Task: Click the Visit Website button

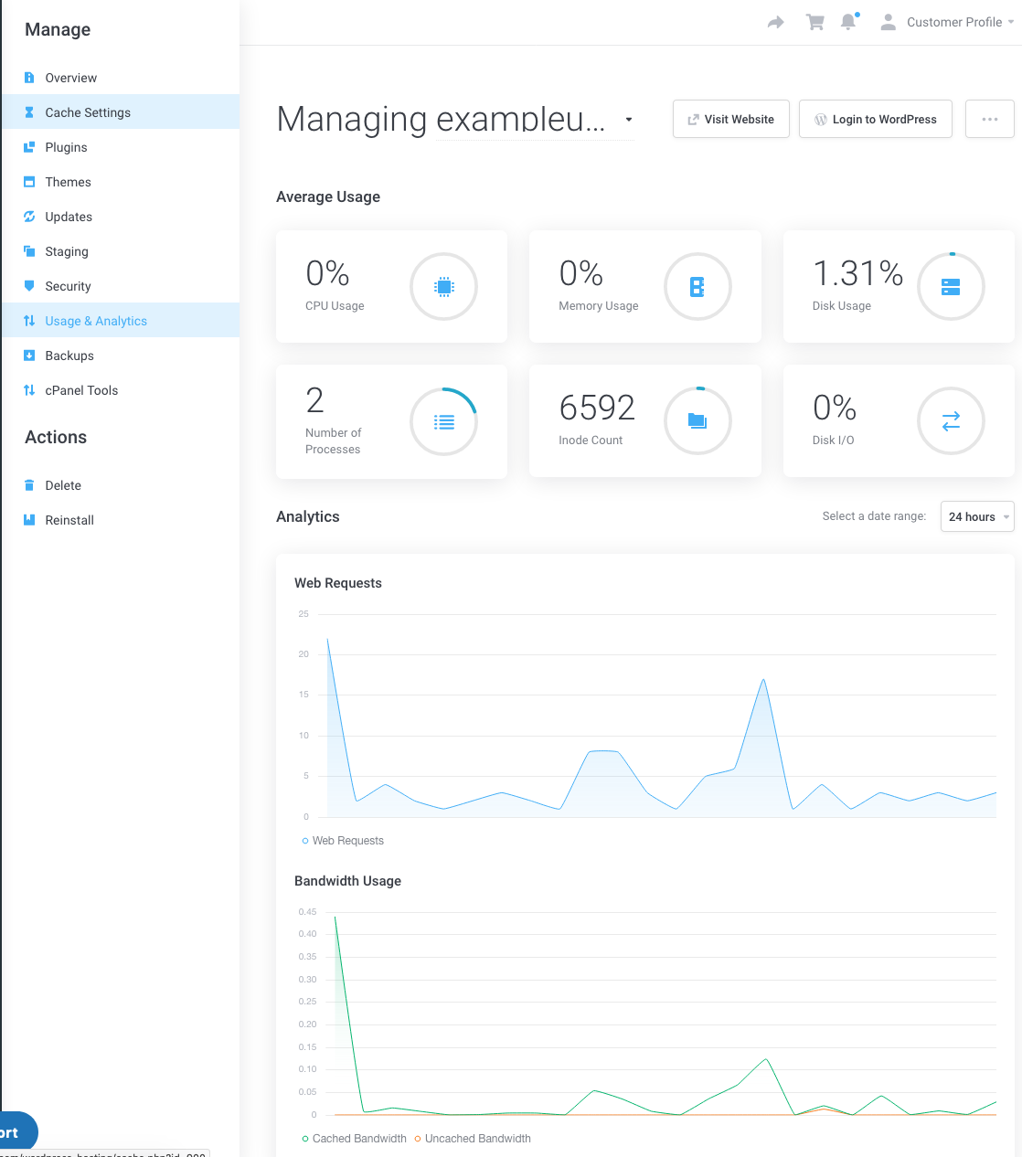Action: pos(730,120)
